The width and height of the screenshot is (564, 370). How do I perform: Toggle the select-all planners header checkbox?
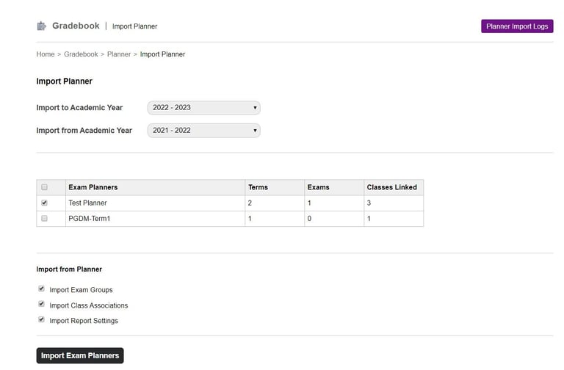[45, 187]
